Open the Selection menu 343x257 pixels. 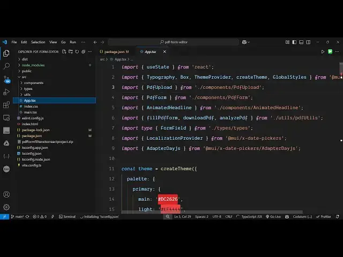(38, 42)
